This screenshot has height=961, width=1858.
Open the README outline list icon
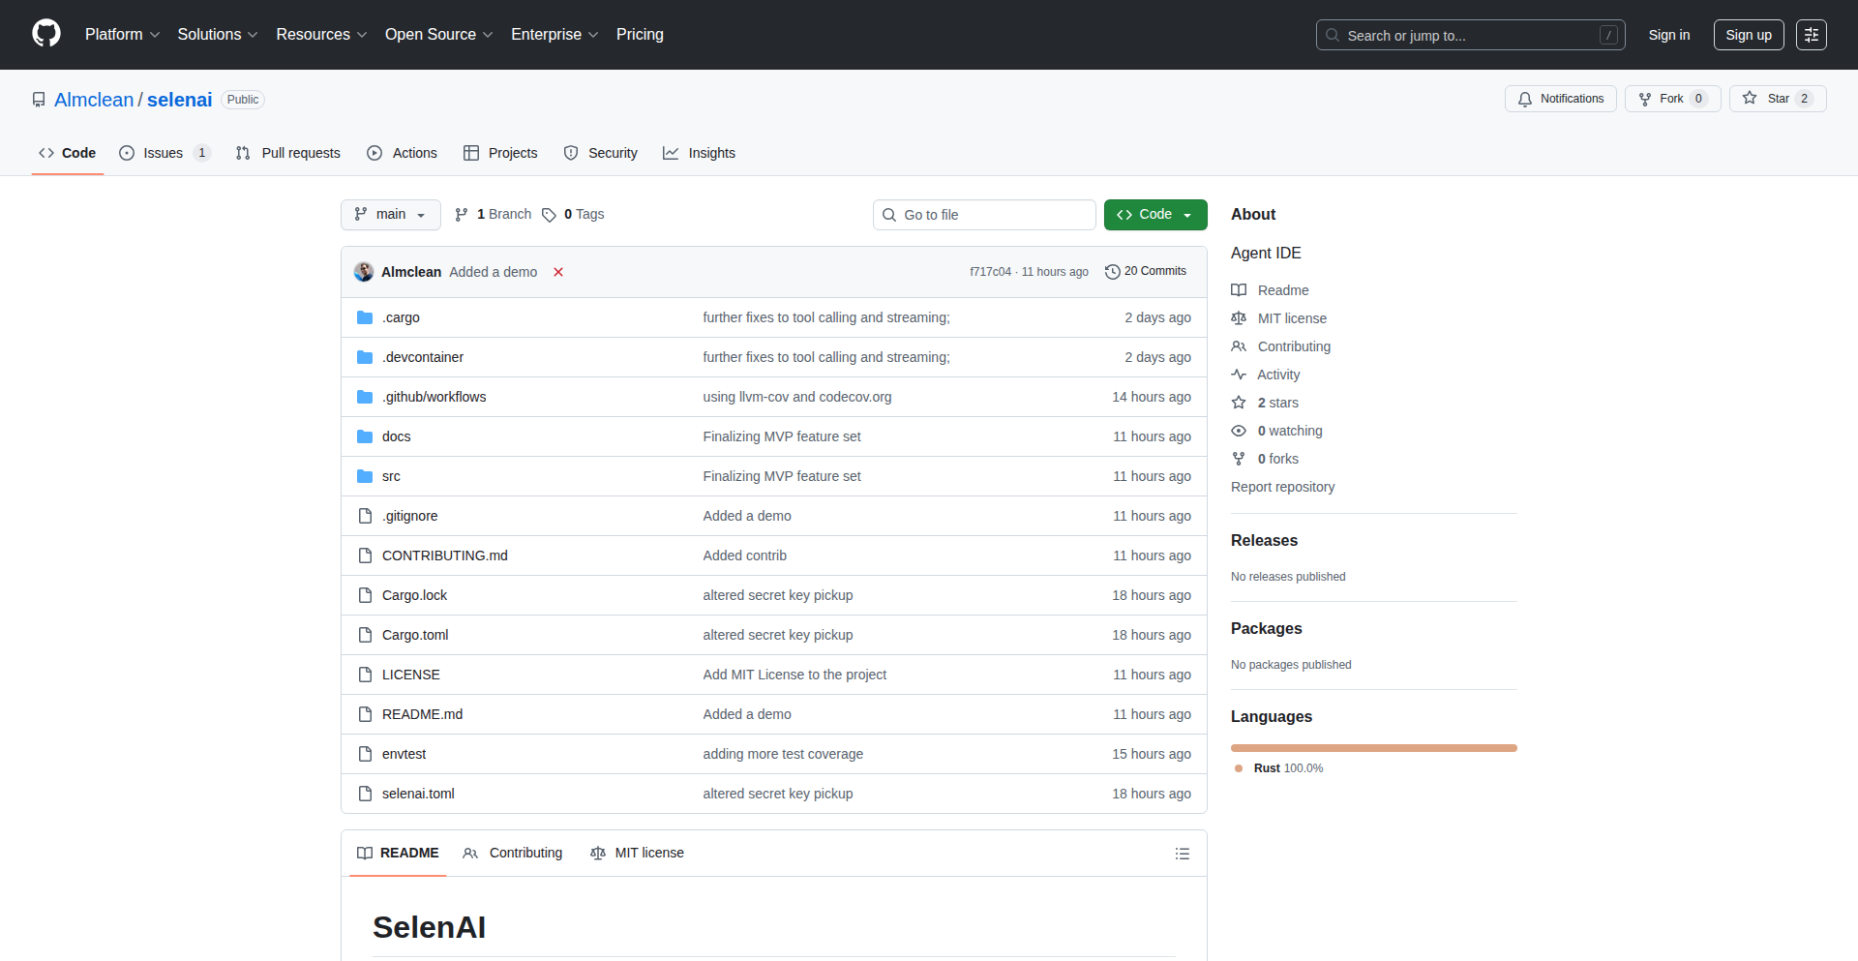click(x=1183, y=854)
